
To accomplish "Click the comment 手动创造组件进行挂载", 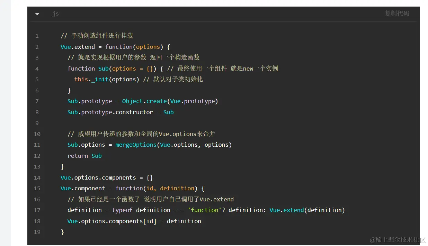I will tap(97, 36).
